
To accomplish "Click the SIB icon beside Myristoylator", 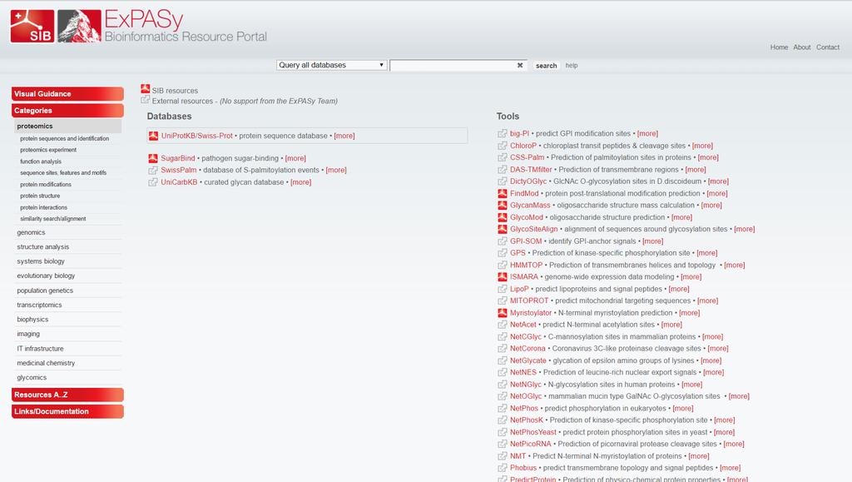I will (x=503, y=313).
